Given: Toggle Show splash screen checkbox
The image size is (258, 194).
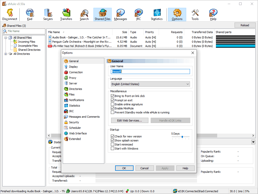Looking at the screenshot, I should pyautogui.click(x=113, y=140).
